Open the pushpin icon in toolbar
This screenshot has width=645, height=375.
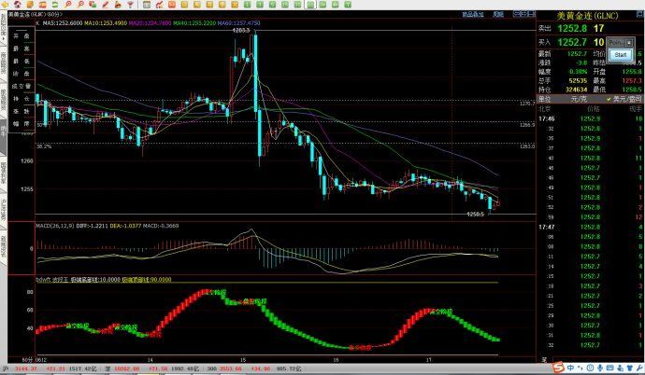[x=130, y=5]
